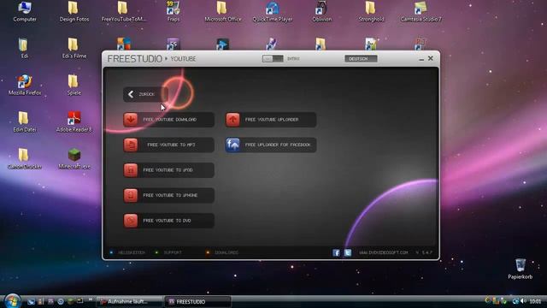
Task: Expand quick launch overflow chevron
Action: [91, 299]
